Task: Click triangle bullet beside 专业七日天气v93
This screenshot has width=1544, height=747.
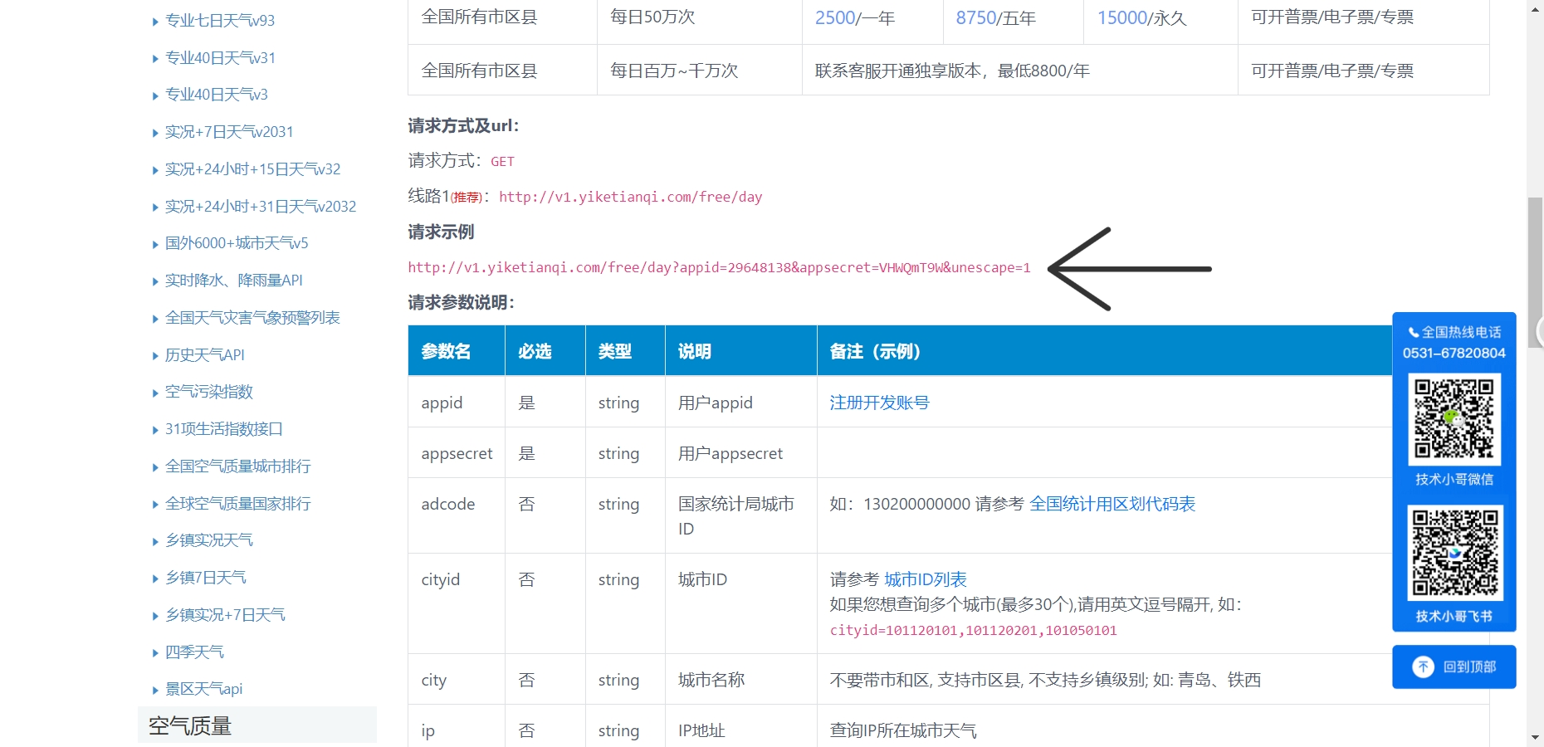Action: click(155, 22)
